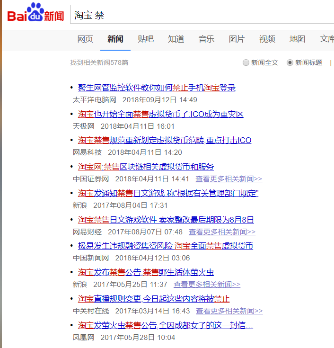Screen dimensions: 334x348
Task: Switch to the 贴吧 tab
Action: 146,39
